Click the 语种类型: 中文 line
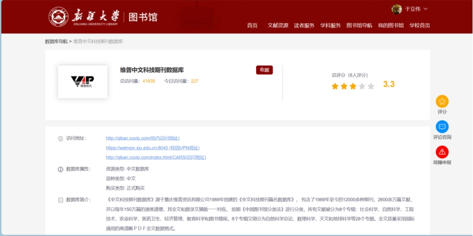Image resolution: width=473 pixels, height=236 pixels. point(121,178)
